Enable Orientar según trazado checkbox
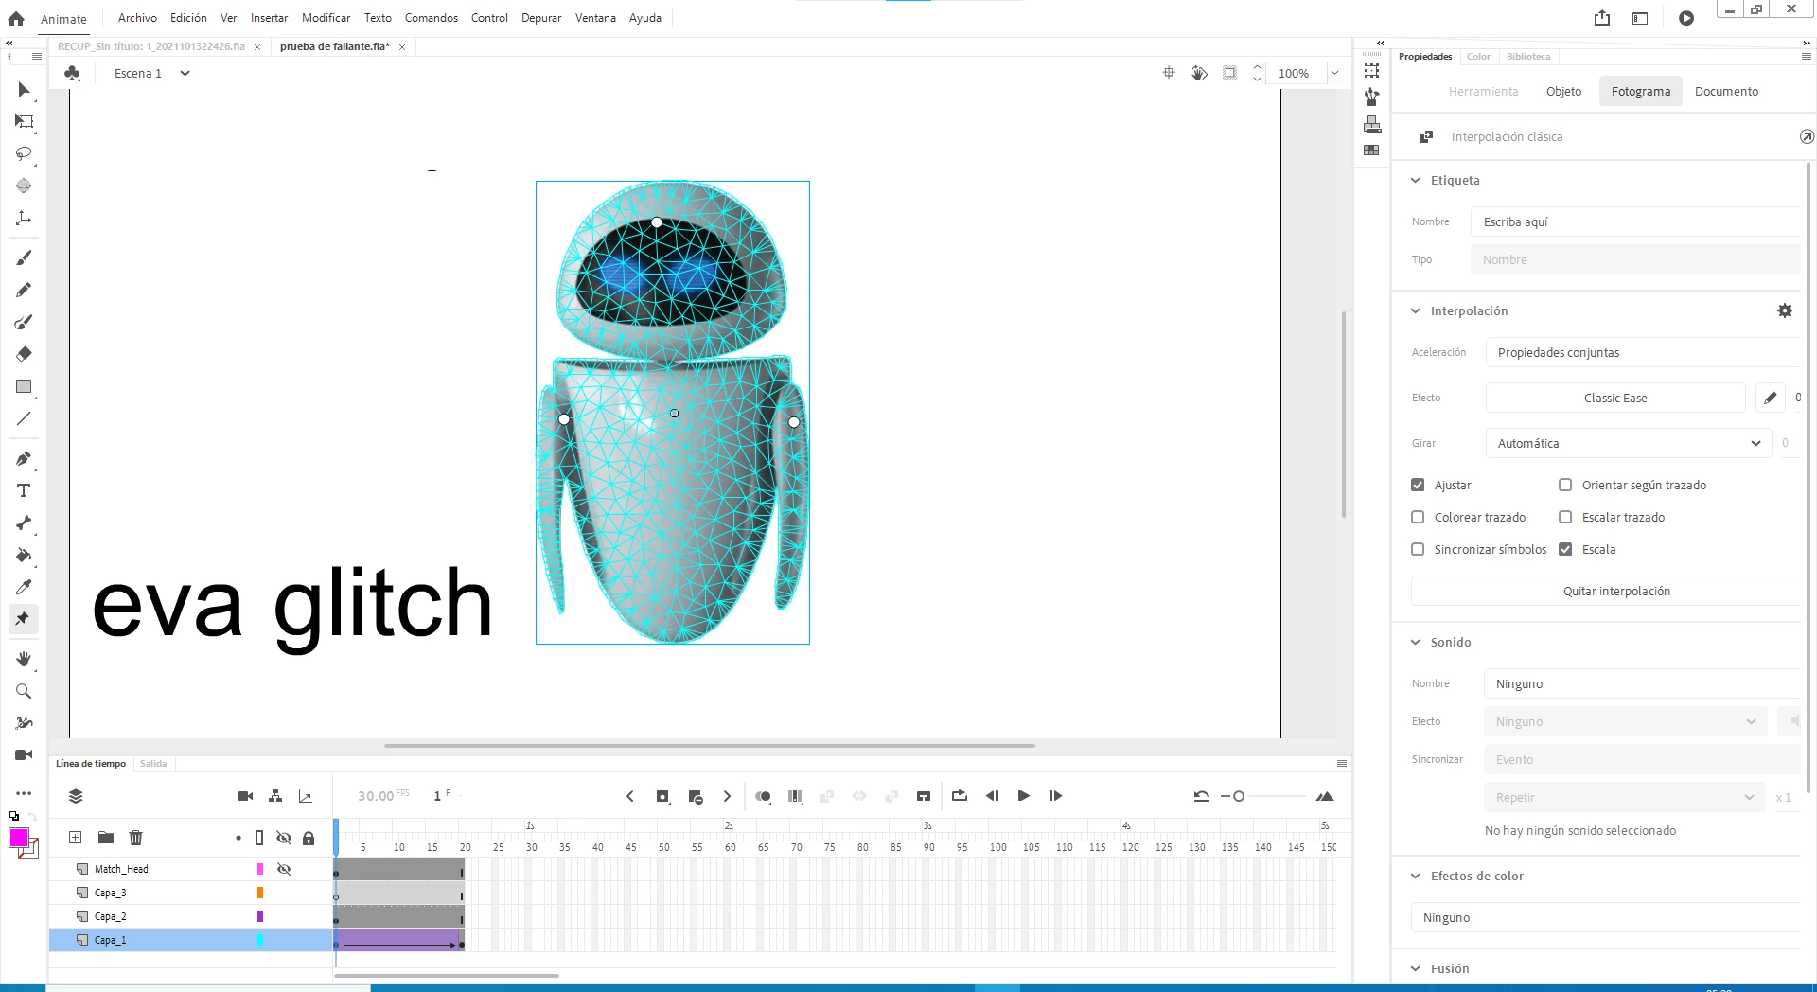Viewport: 1817px width, 992px height. tap(1565, 485)
